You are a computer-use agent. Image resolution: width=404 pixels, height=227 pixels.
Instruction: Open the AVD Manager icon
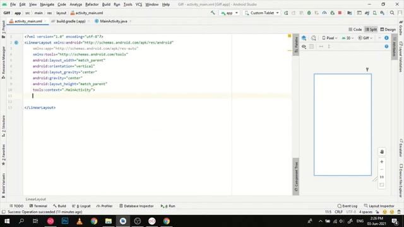point(374,13)
